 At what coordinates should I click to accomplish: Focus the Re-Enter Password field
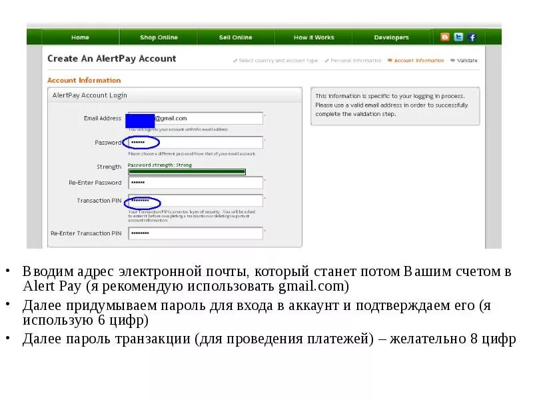(x=195, y=183)
